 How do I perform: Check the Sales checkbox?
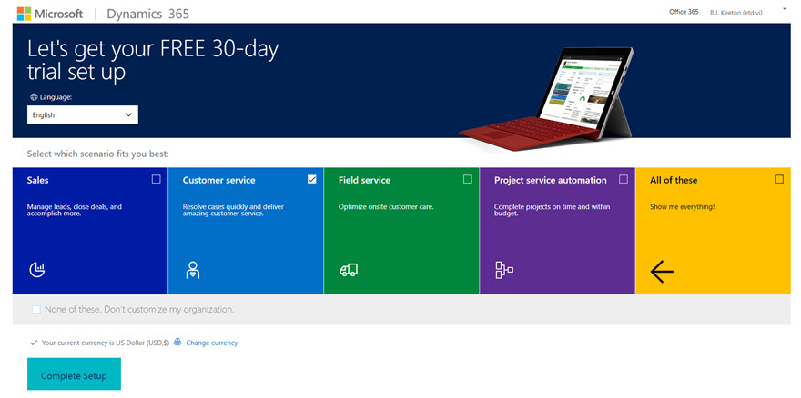(157, 179)
